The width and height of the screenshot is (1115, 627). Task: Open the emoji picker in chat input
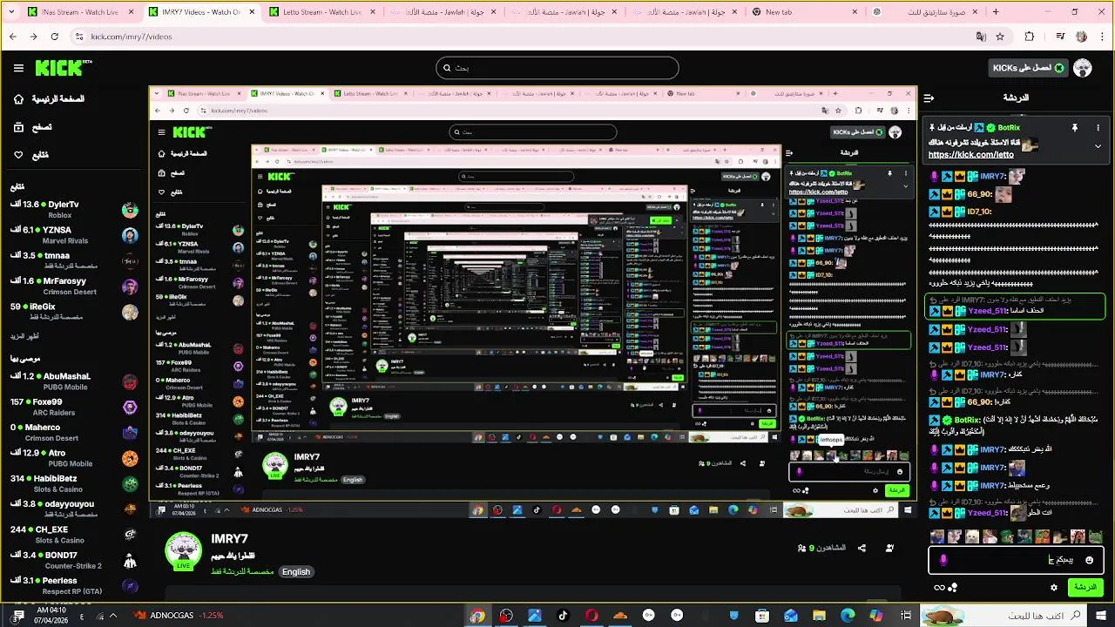[1089, 560]
